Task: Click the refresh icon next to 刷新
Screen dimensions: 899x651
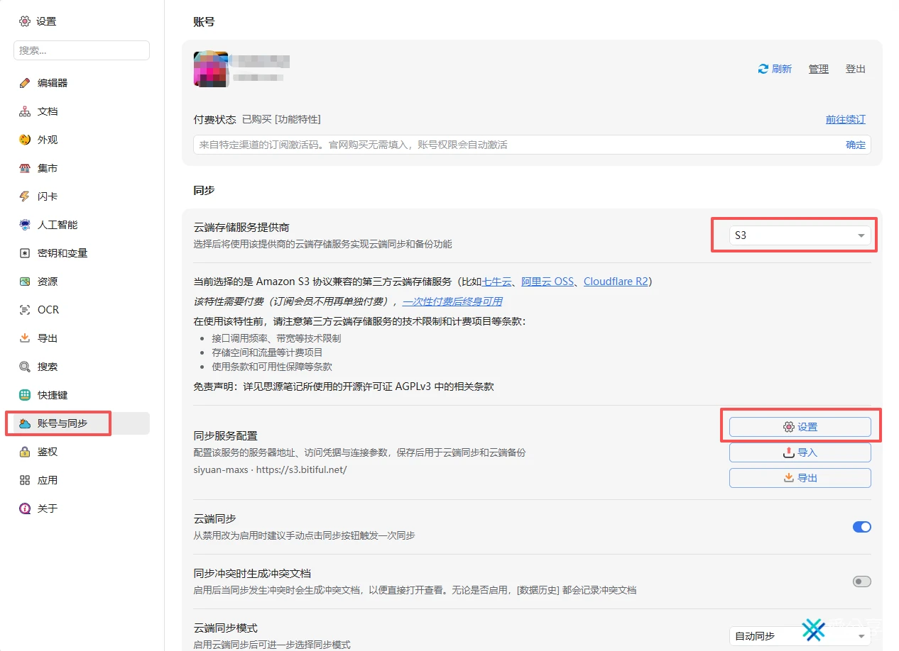Action: click(x=763, y=69)
